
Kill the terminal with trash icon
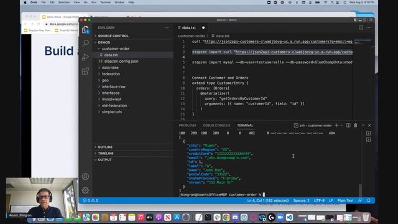coord(356,125)
